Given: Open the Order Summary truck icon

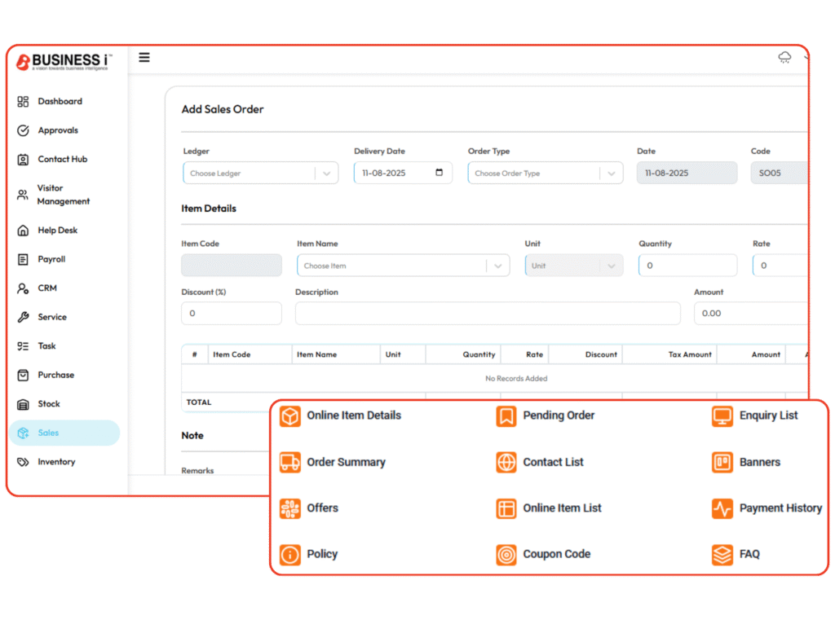Looking at the screenshot, I should click(289, 463).
